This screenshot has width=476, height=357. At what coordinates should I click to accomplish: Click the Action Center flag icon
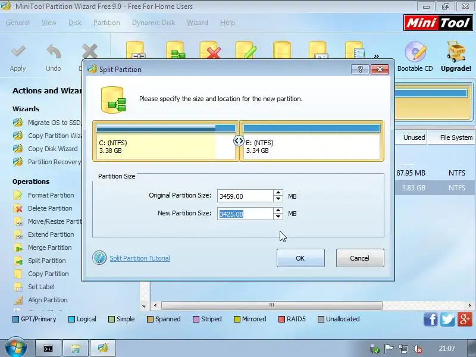[389, 349]
